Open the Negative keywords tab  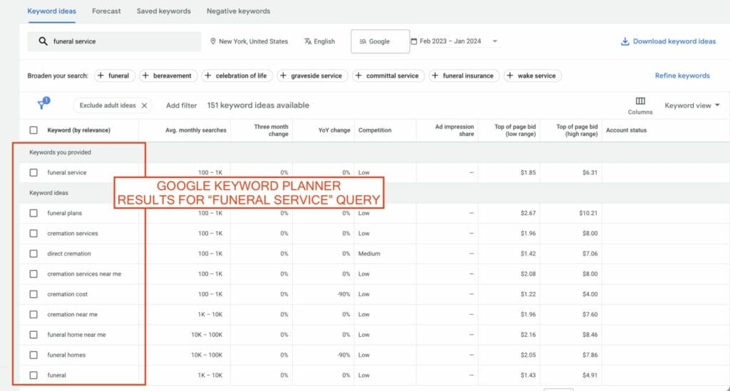pos(238,11)
